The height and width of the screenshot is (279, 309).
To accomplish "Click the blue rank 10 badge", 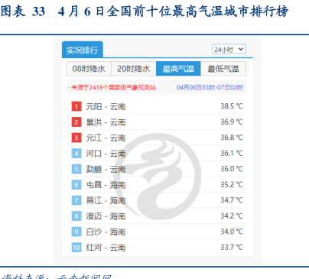I will pyautogui.click(x=76, y=248).
